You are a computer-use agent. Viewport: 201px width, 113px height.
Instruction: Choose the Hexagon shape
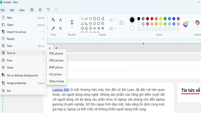99,24
